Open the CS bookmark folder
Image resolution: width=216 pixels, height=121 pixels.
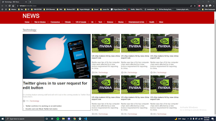click(27, 9)
